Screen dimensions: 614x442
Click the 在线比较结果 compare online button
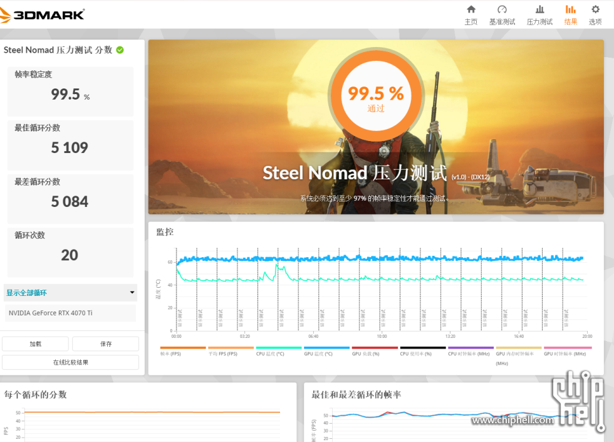click(x=70, y=362)
